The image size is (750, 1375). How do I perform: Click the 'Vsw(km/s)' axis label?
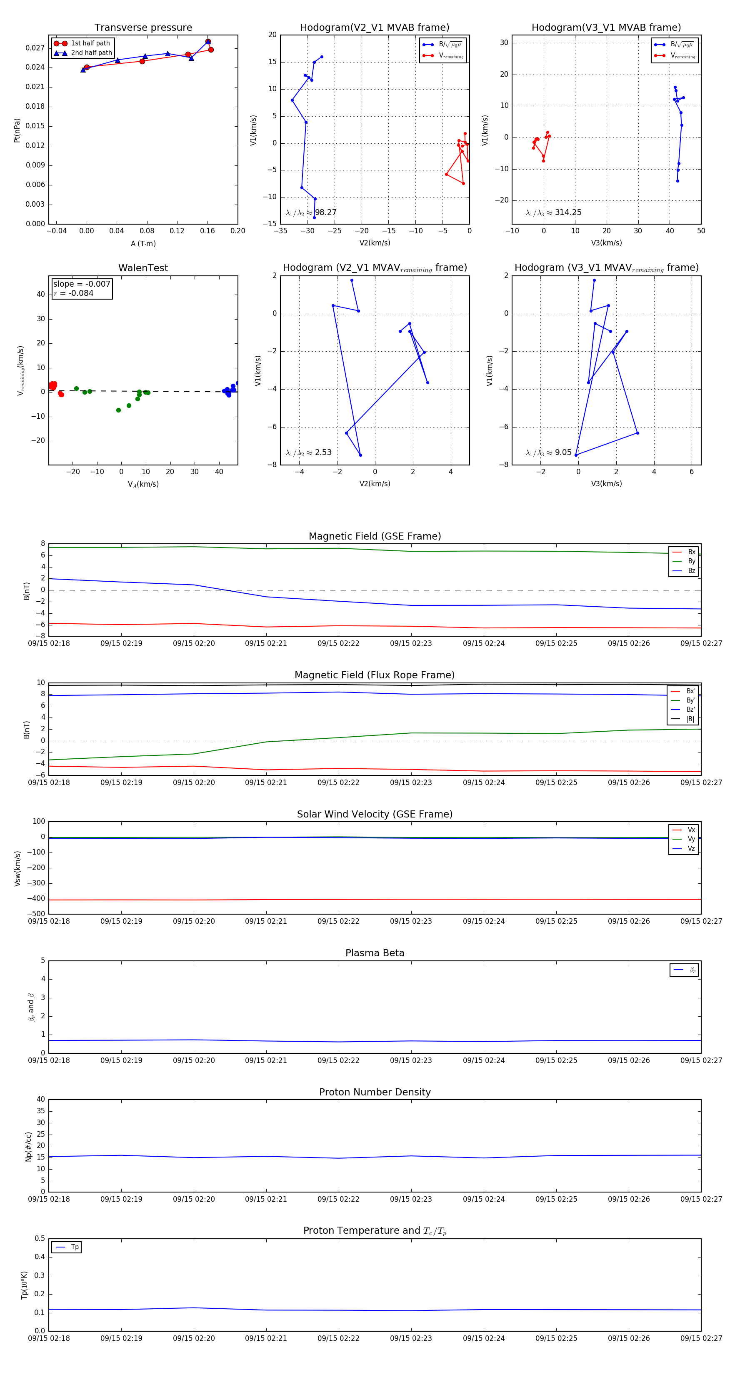17,868
